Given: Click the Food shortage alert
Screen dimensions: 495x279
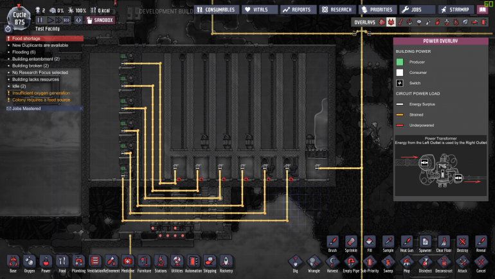Looking at the screenshot, I should coord(44,39).
